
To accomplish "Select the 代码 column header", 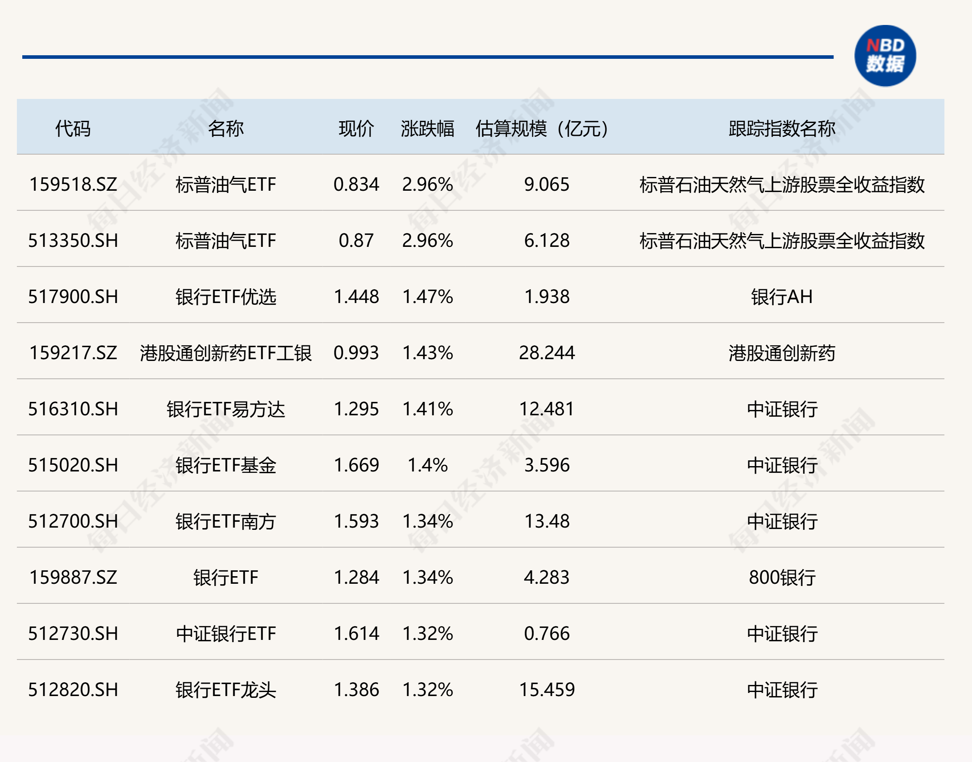I will 73,128.
